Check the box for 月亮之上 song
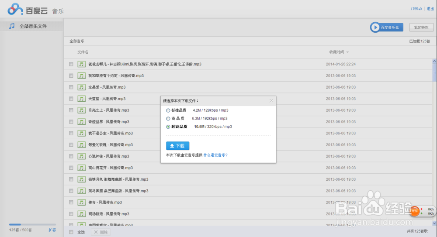The width and height of the screenshot is (437, 237). pos(71,110)
